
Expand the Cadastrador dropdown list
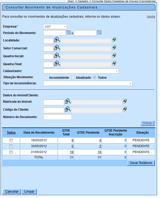(81, 71)
